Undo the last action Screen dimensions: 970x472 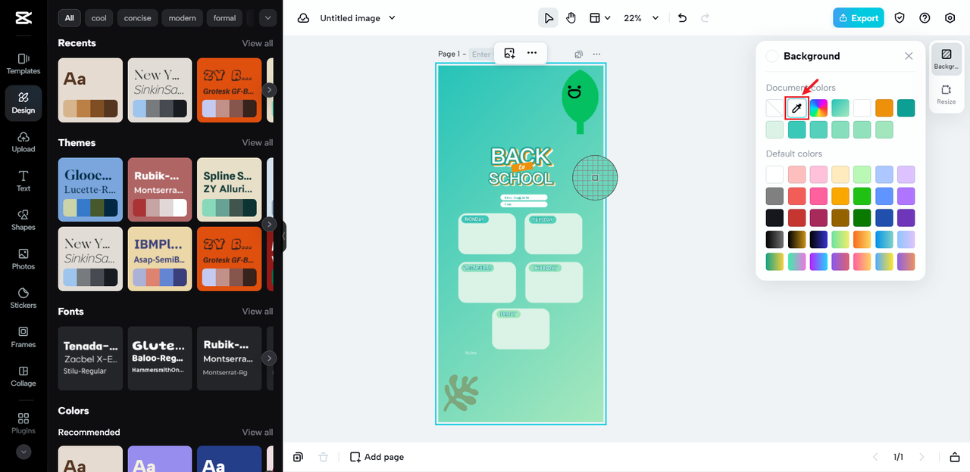click(x=682, y=18)
